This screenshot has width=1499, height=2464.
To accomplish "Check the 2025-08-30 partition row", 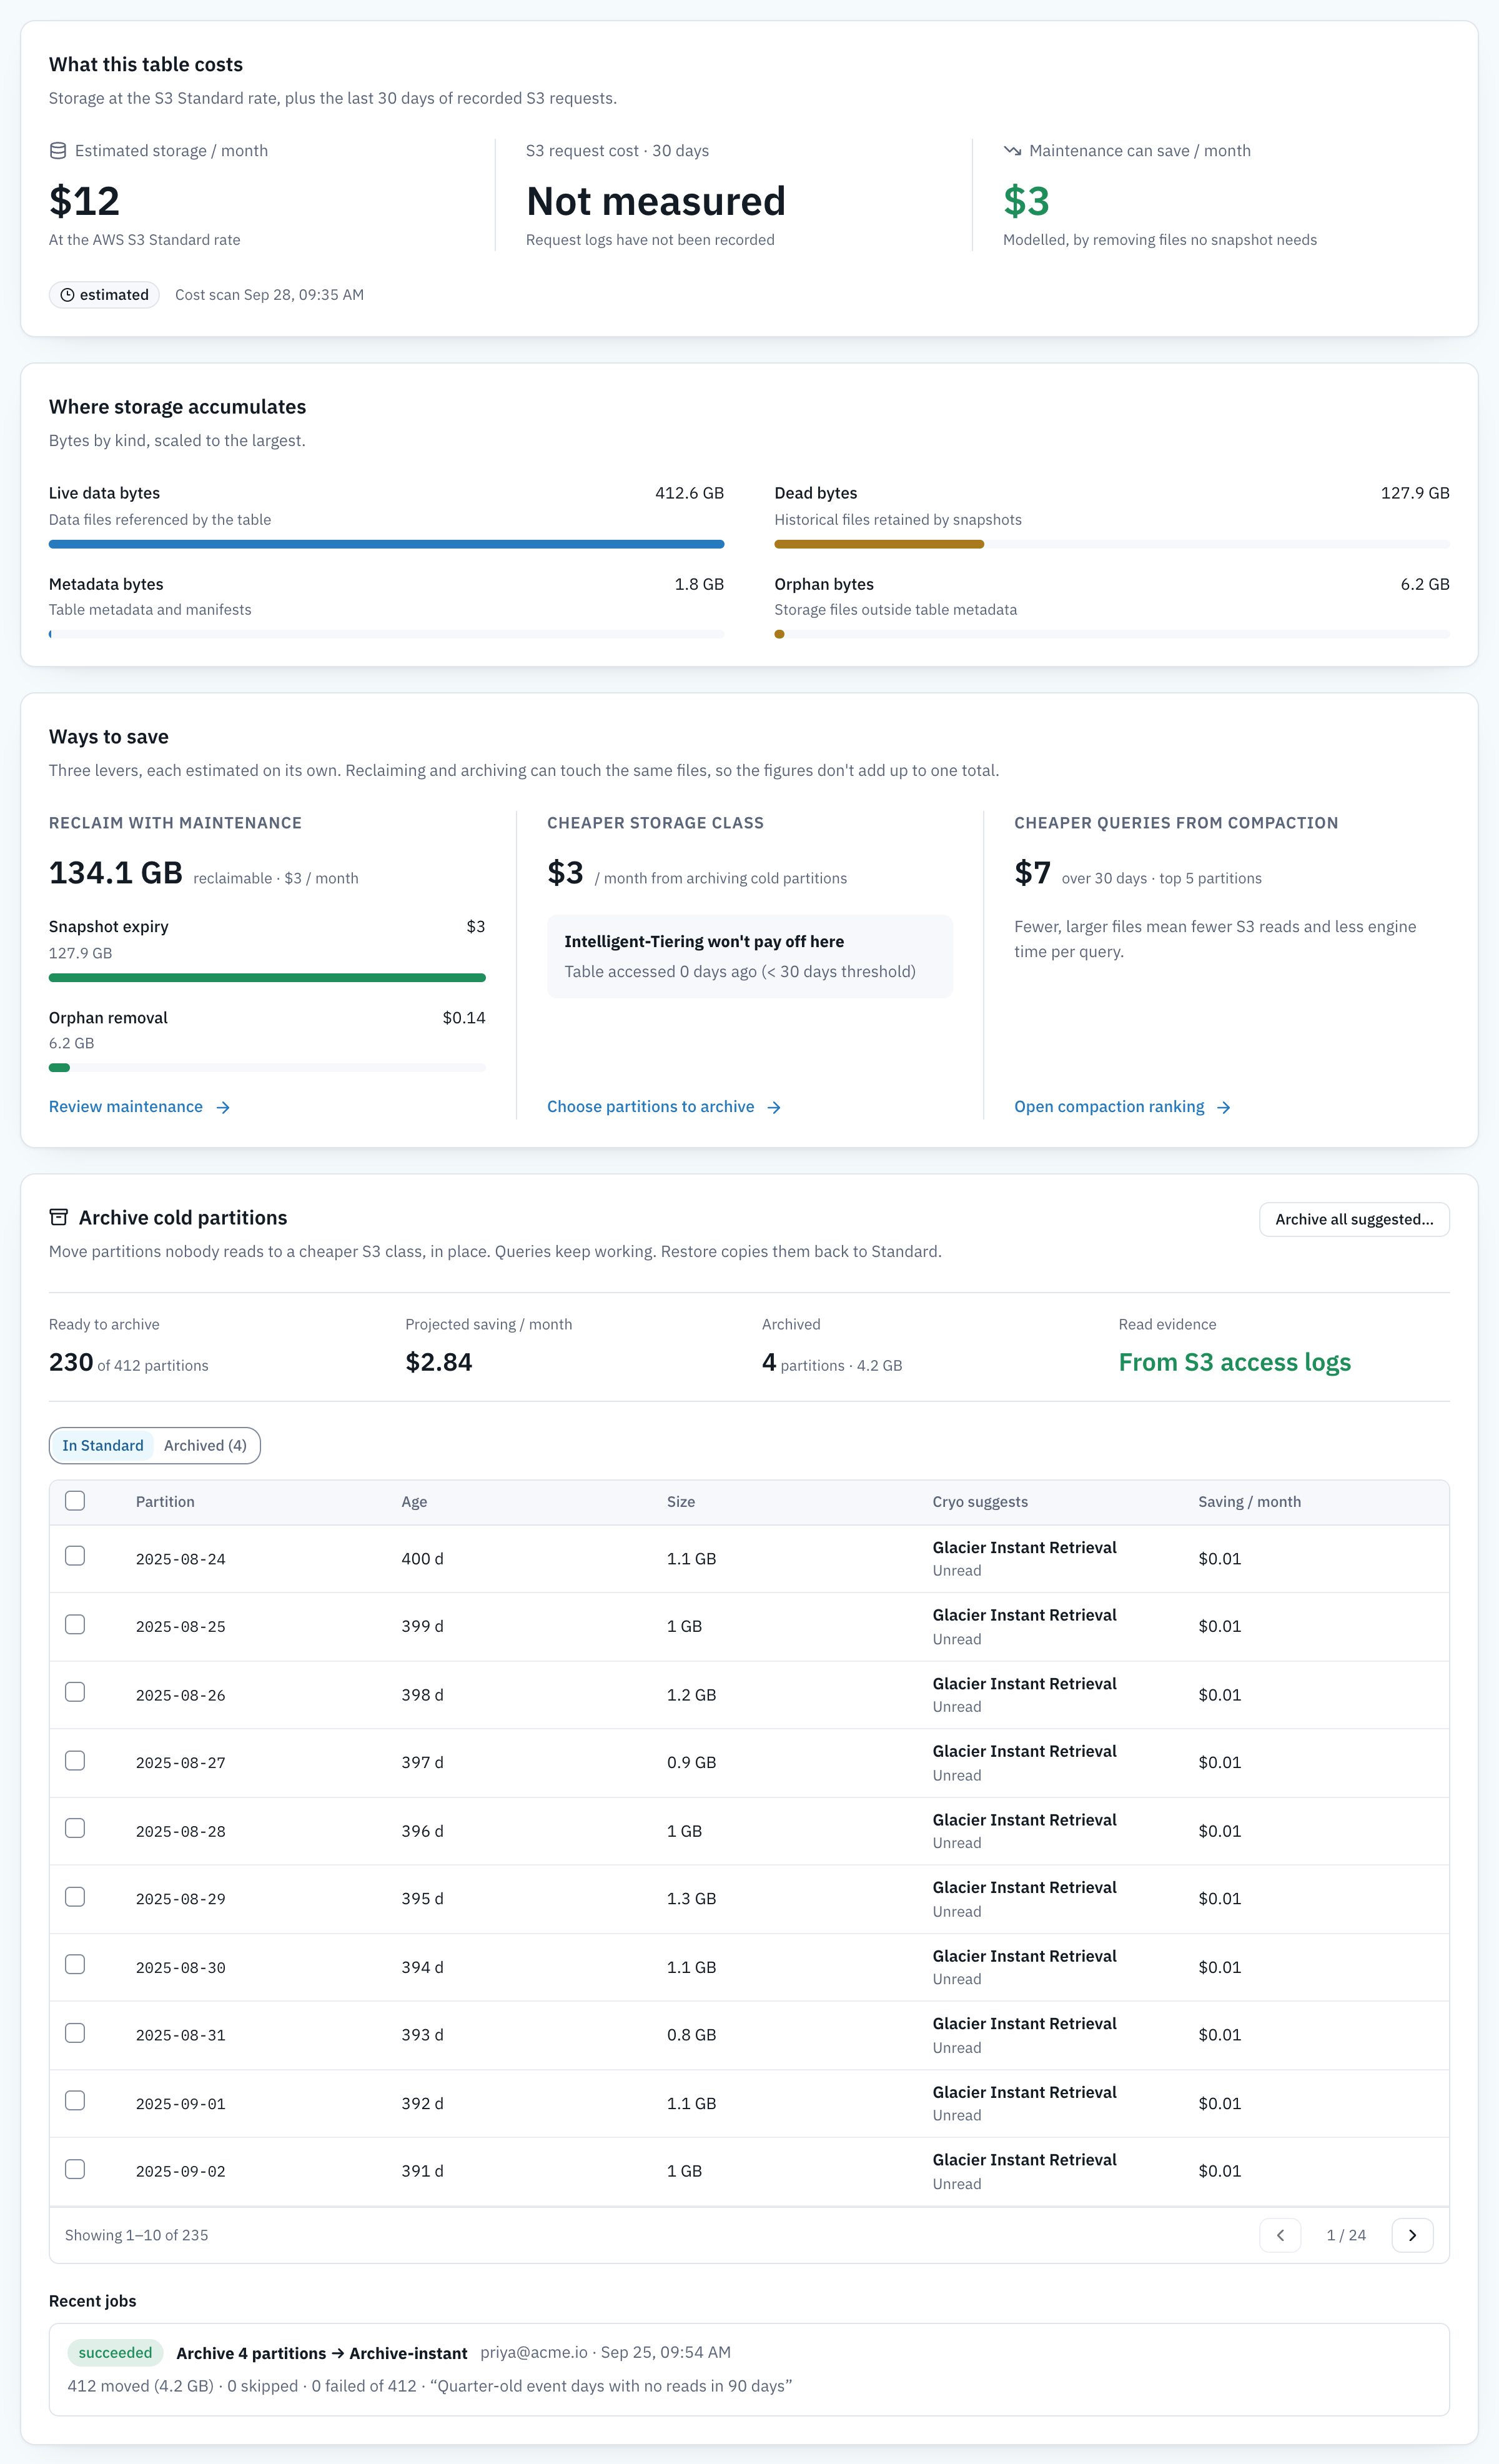I will click(75, 1964).
